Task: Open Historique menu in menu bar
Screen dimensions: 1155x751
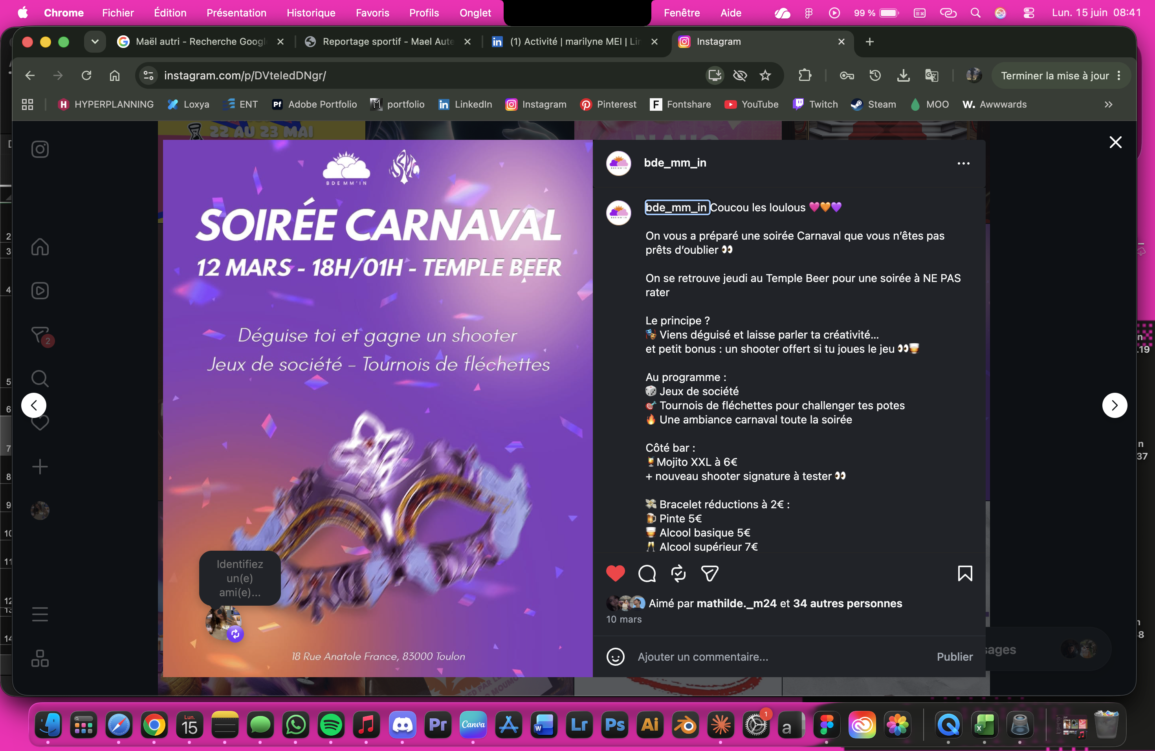Action: click(x=311, y=13)
